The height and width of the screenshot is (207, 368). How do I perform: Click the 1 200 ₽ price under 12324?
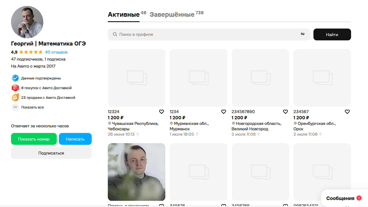[116, 118]
